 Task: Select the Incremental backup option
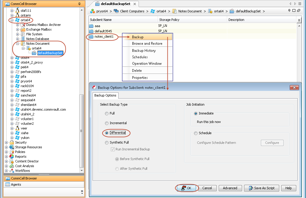(107, 123)
